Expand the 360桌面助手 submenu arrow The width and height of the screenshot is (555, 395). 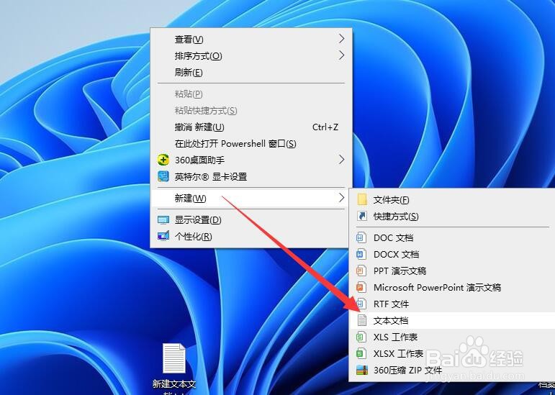341,160
